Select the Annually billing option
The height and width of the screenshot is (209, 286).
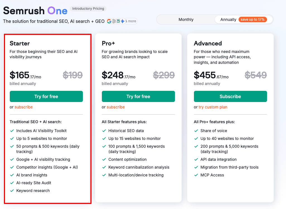point(228,20)
